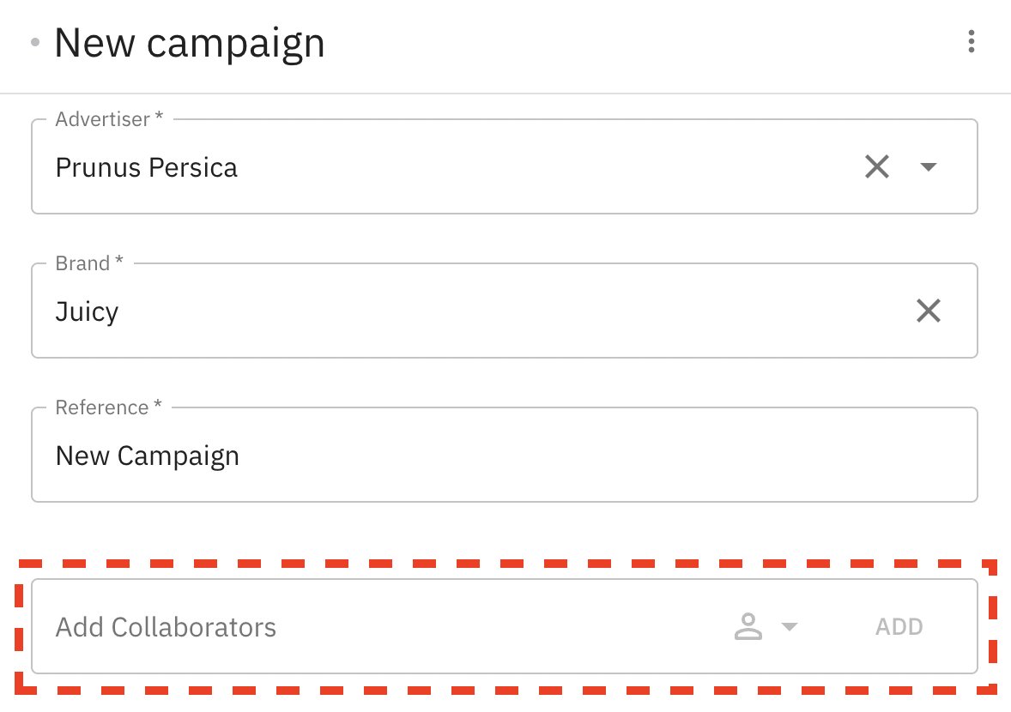Click the Advertiser field showing Prunus Persica

coord(343,166)
